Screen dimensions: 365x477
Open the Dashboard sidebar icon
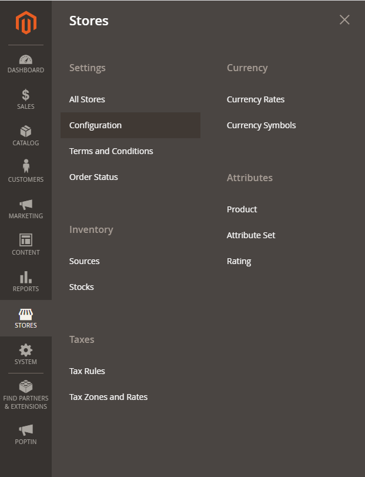(x=26, y=59)
